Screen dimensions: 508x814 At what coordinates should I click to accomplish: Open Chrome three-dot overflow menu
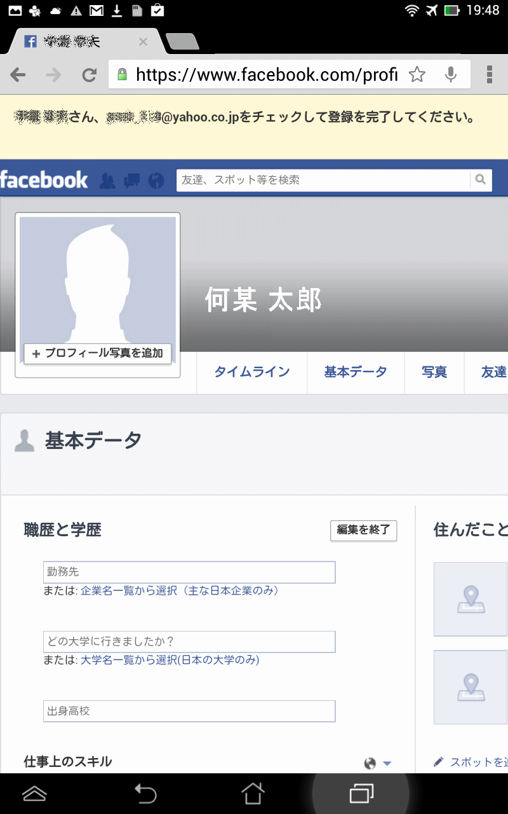(x=490, y=75)
